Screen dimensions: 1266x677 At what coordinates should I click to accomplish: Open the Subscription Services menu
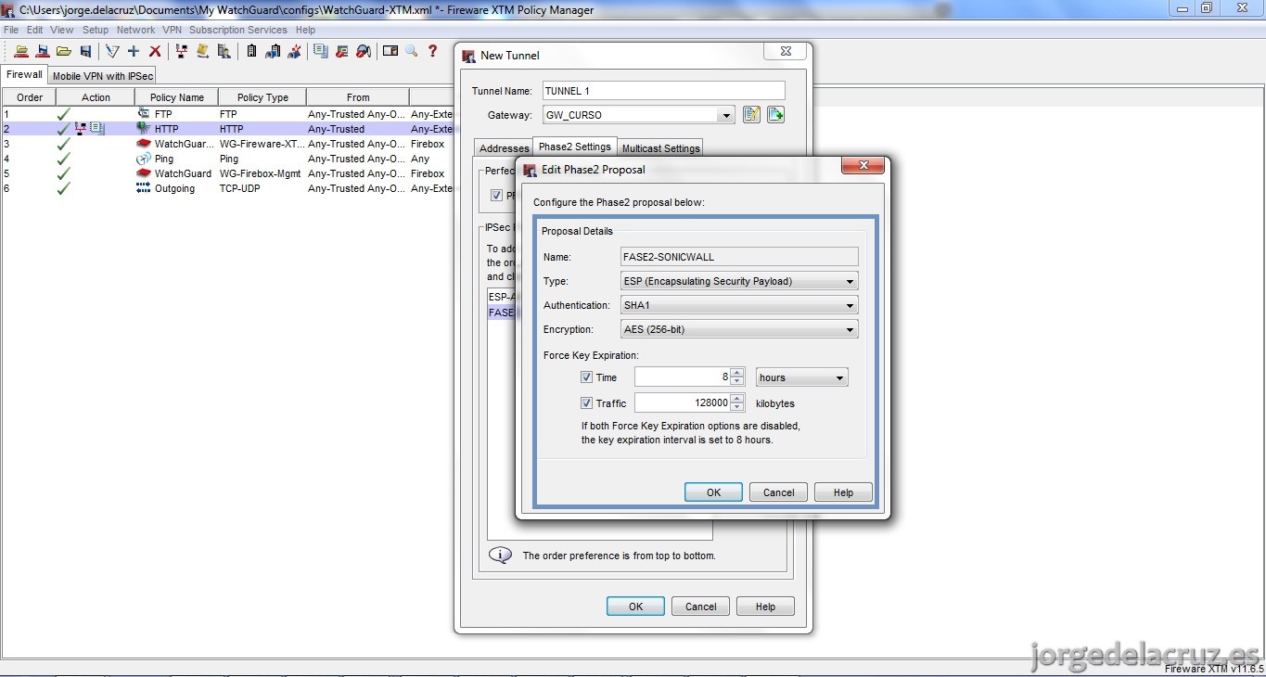[238, 30]
